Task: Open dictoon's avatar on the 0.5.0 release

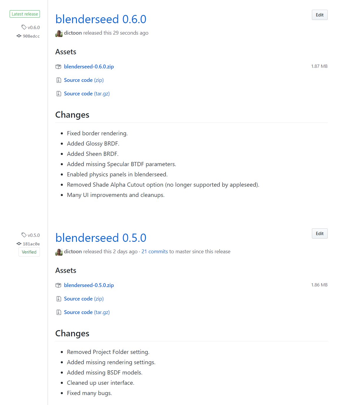Action: click(x=59, y=252)
